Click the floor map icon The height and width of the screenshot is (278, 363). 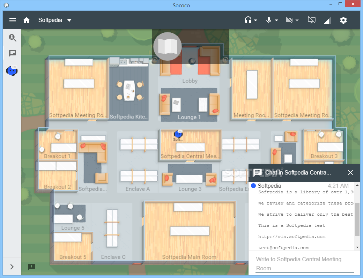(x=168, y=46)
